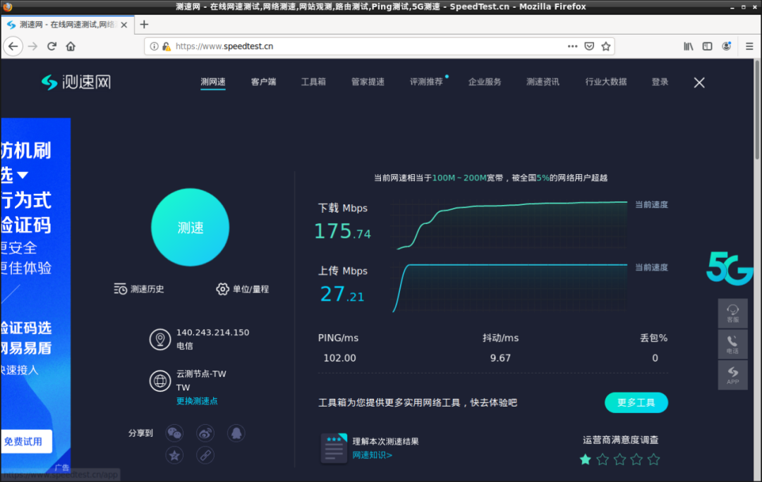This screenshot has width=762, height=482.
Task: Start test with the 测速 circle button
Action: click(190, 227)
